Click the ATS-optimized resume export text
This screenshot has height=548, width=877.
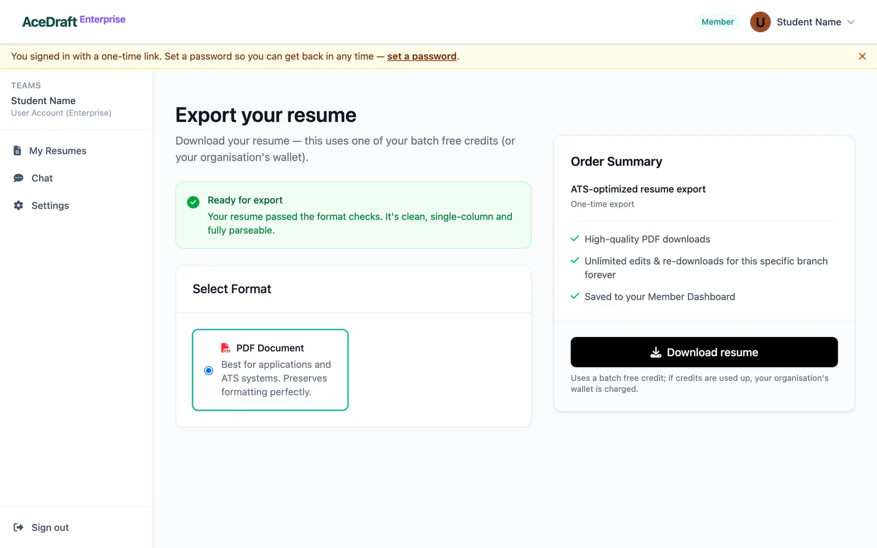pos(638,189)
